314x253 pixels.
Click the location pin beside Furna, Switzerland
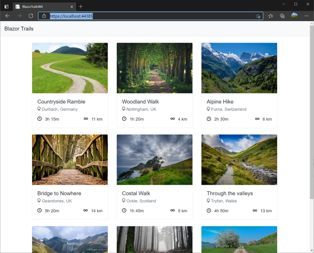coord(208,109)
